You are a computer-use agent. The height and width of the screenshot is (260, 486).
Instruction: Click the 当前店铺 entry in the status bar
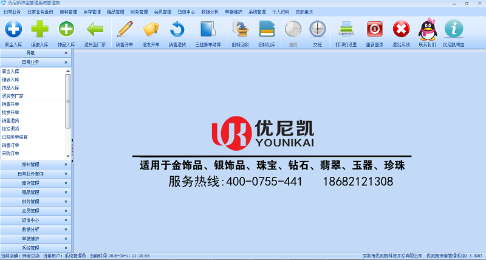(21, 256)
